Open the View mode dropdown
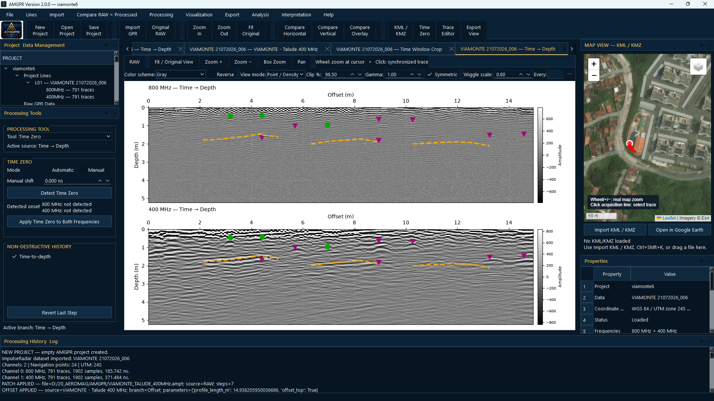This screenshot has width=714, height=401. coord(285,74)
